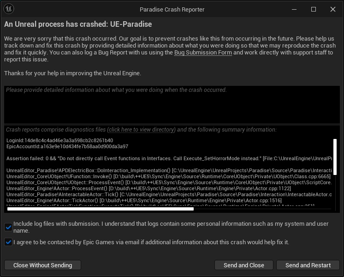Minimize the Paradise Crash Reporter window
Viewport: 344px width, 277px height.
pyautogui.click(x=294, y=9)
